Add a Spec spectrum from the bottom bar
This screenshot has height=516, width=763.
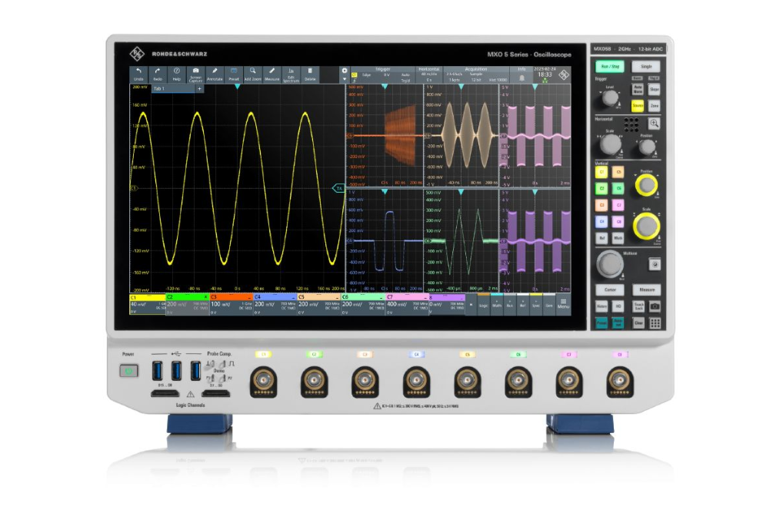536,303
